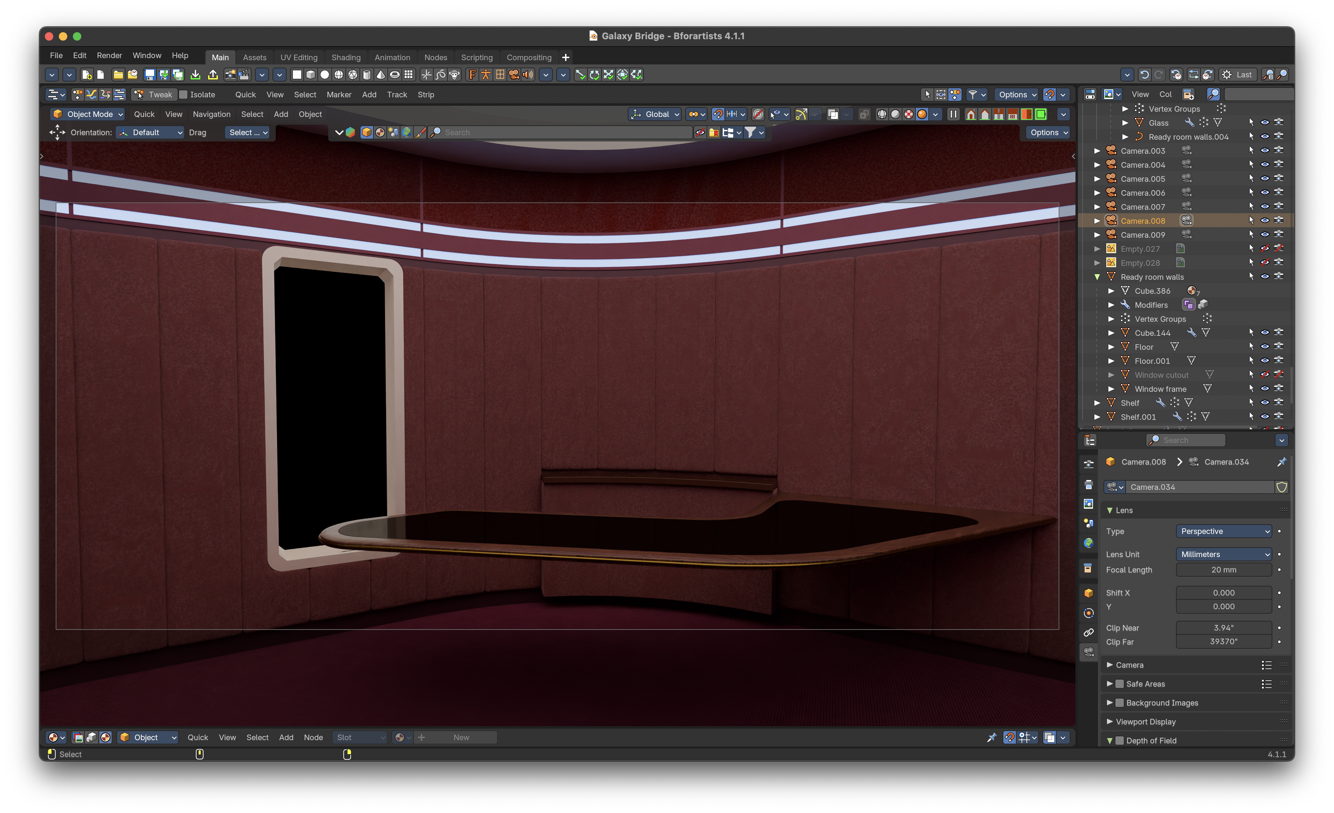Click the New material button
This screenshot has width=1334, height=813.
point(461,738)
